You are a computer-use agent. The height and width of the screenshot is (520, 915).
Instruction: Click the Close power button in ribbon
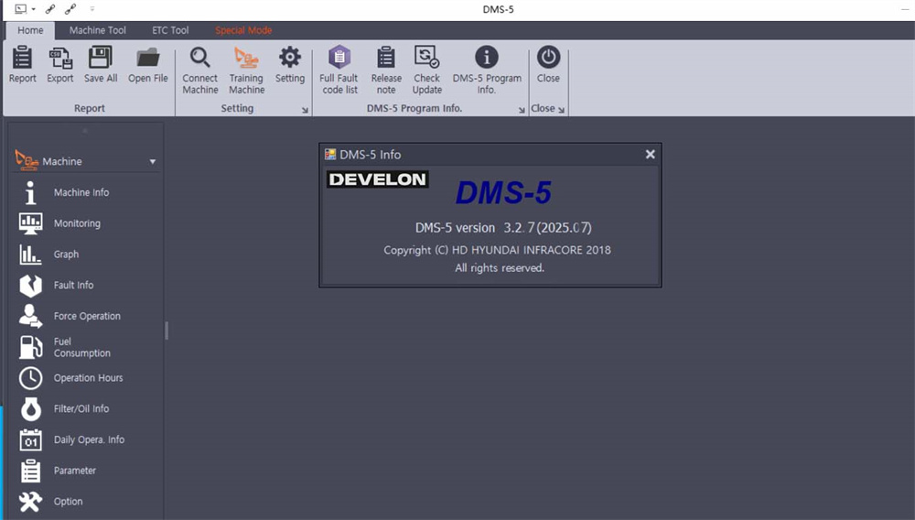tap(548, 59)
